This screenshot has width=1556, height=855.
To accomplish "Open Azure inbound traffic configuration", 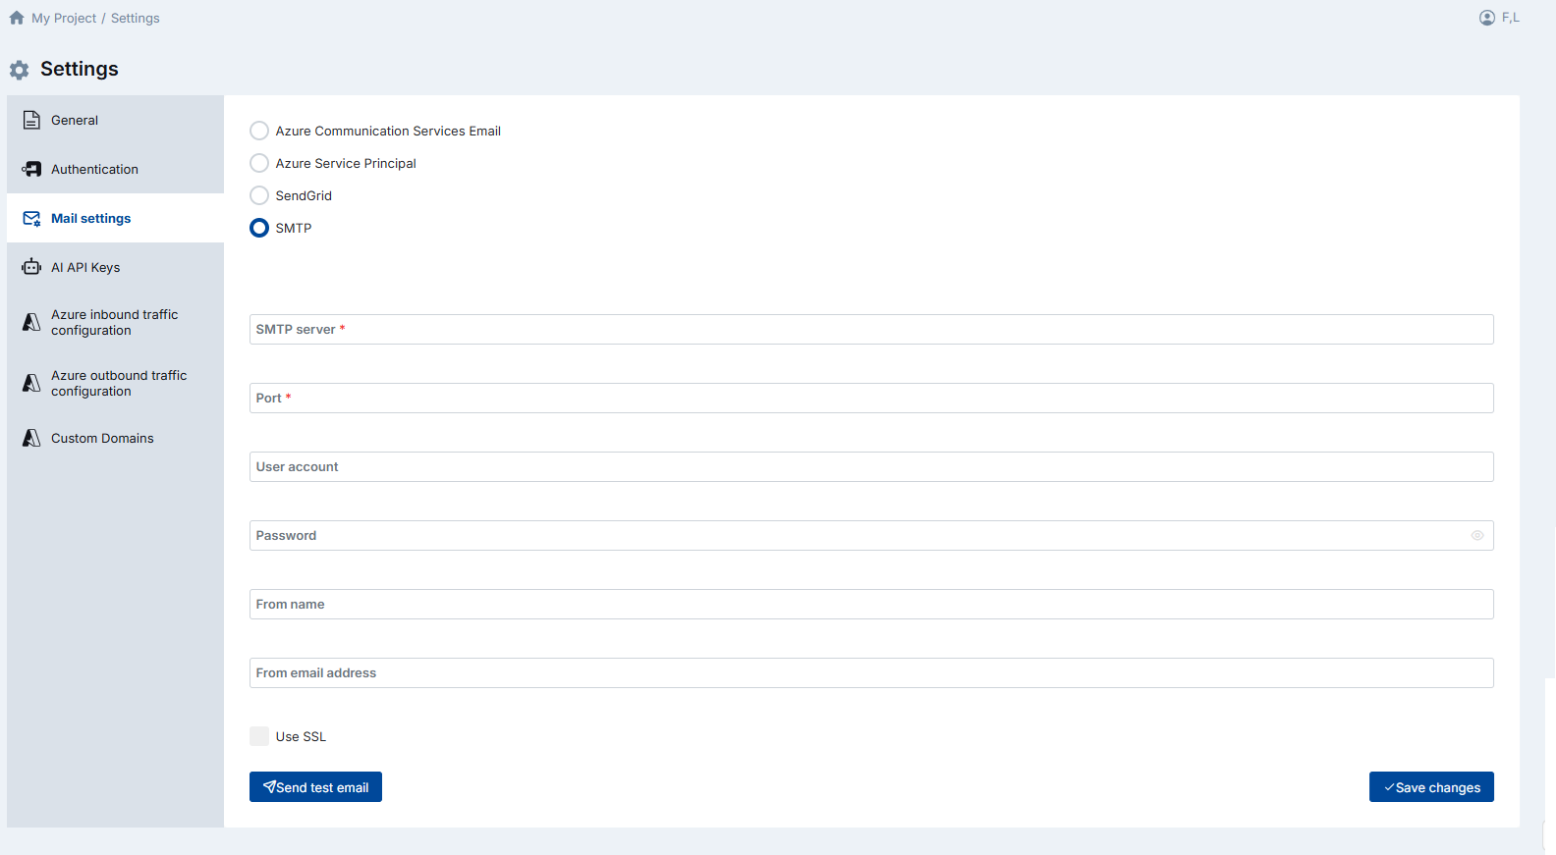I will tap(115, 322).
